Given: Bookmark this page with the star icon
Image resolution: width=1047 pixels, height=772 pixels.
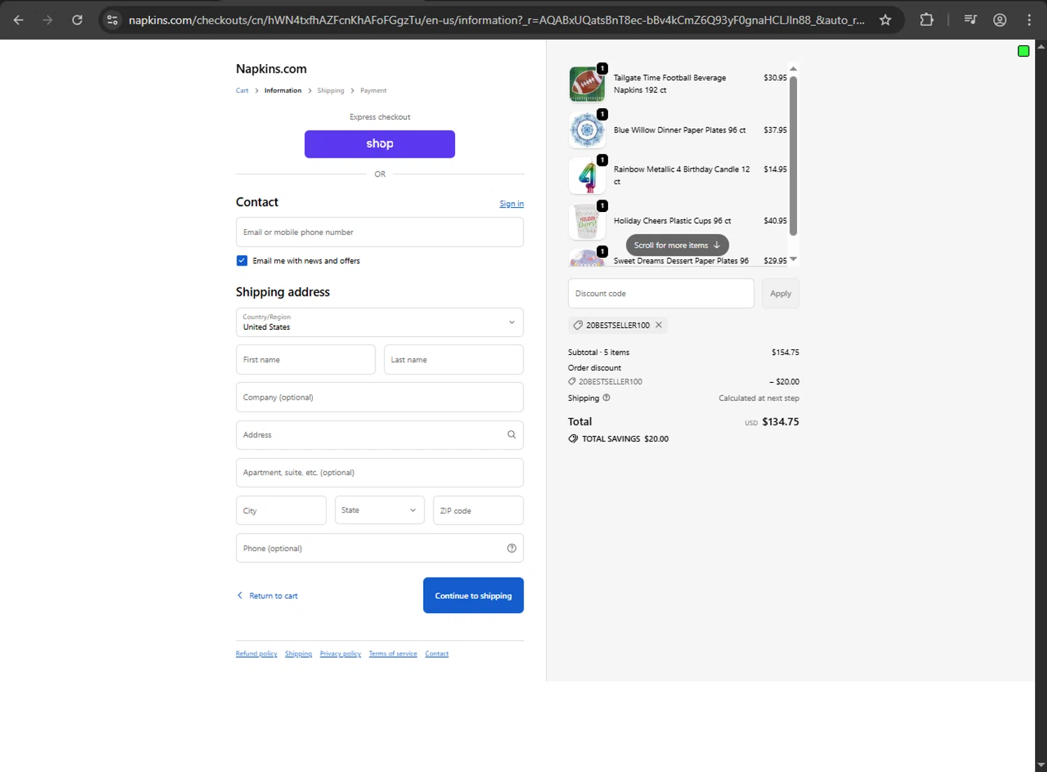Looking at the screenshot, I should (x=885, y=20).
